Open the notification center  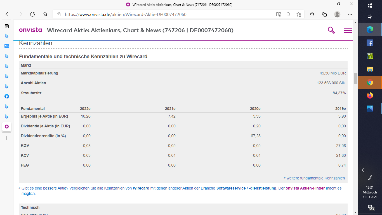(370, 207)
